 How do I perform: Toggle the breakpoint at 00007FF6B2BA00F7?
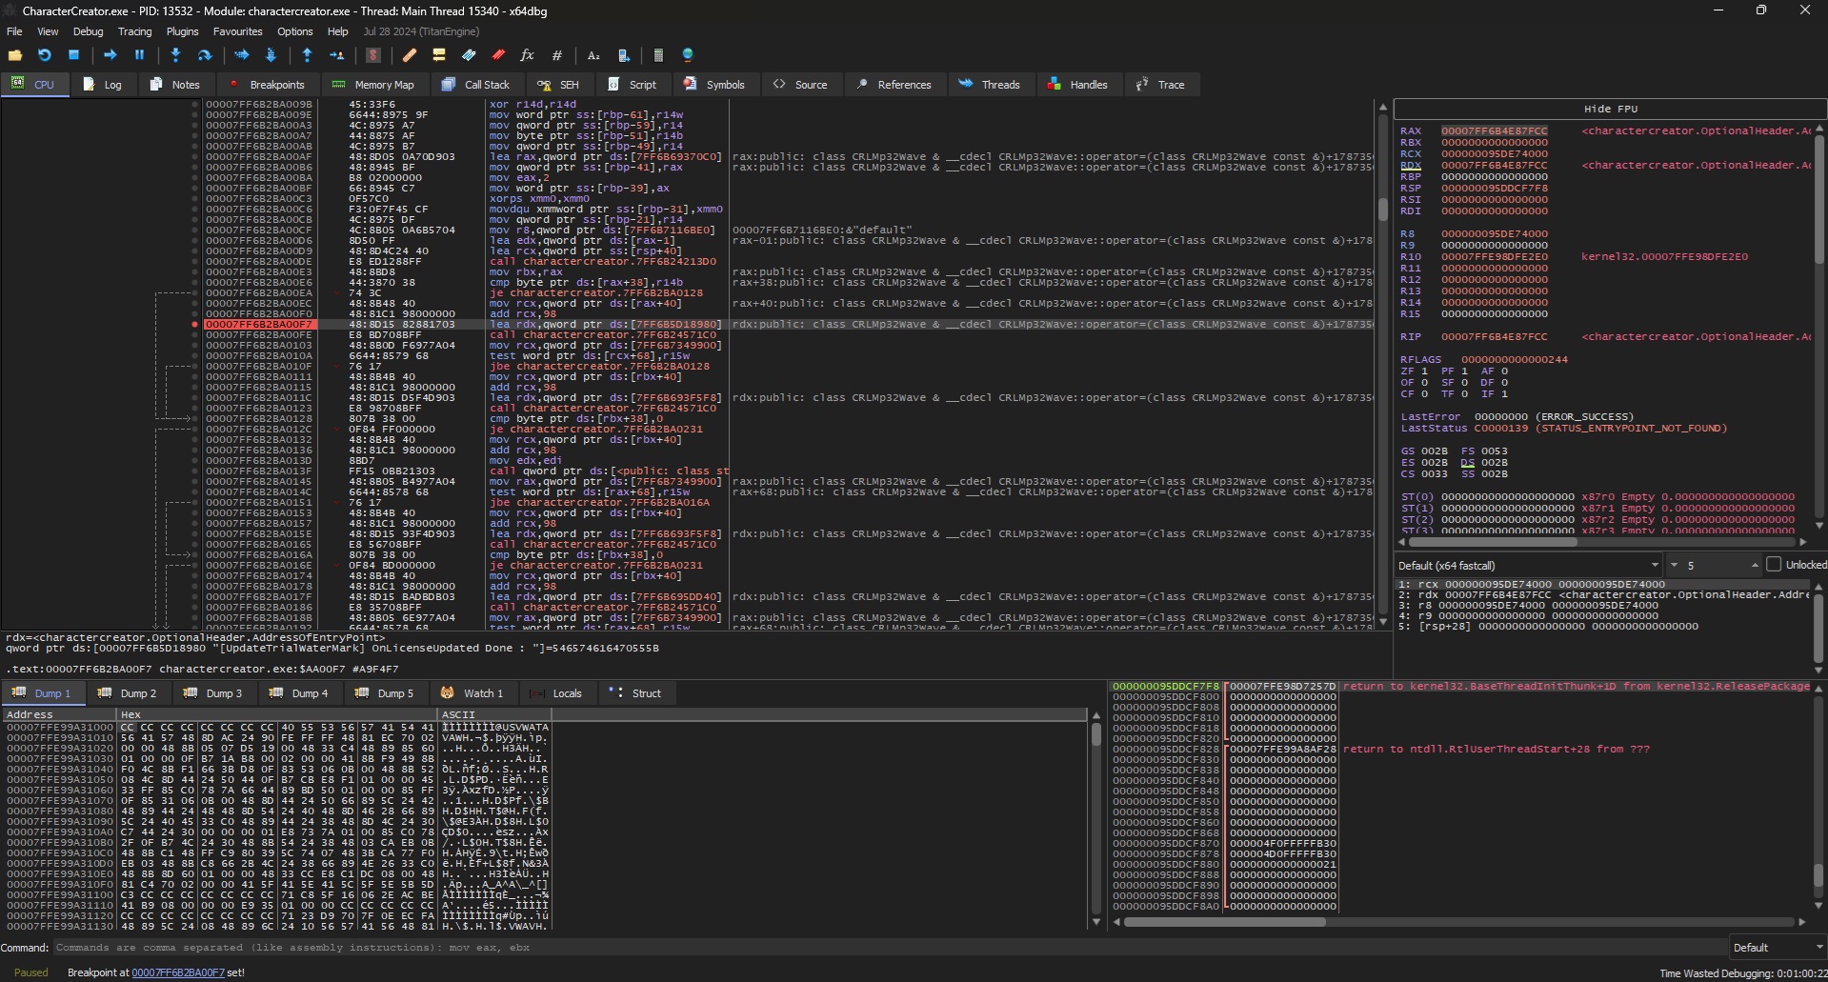tap(194, 324)
